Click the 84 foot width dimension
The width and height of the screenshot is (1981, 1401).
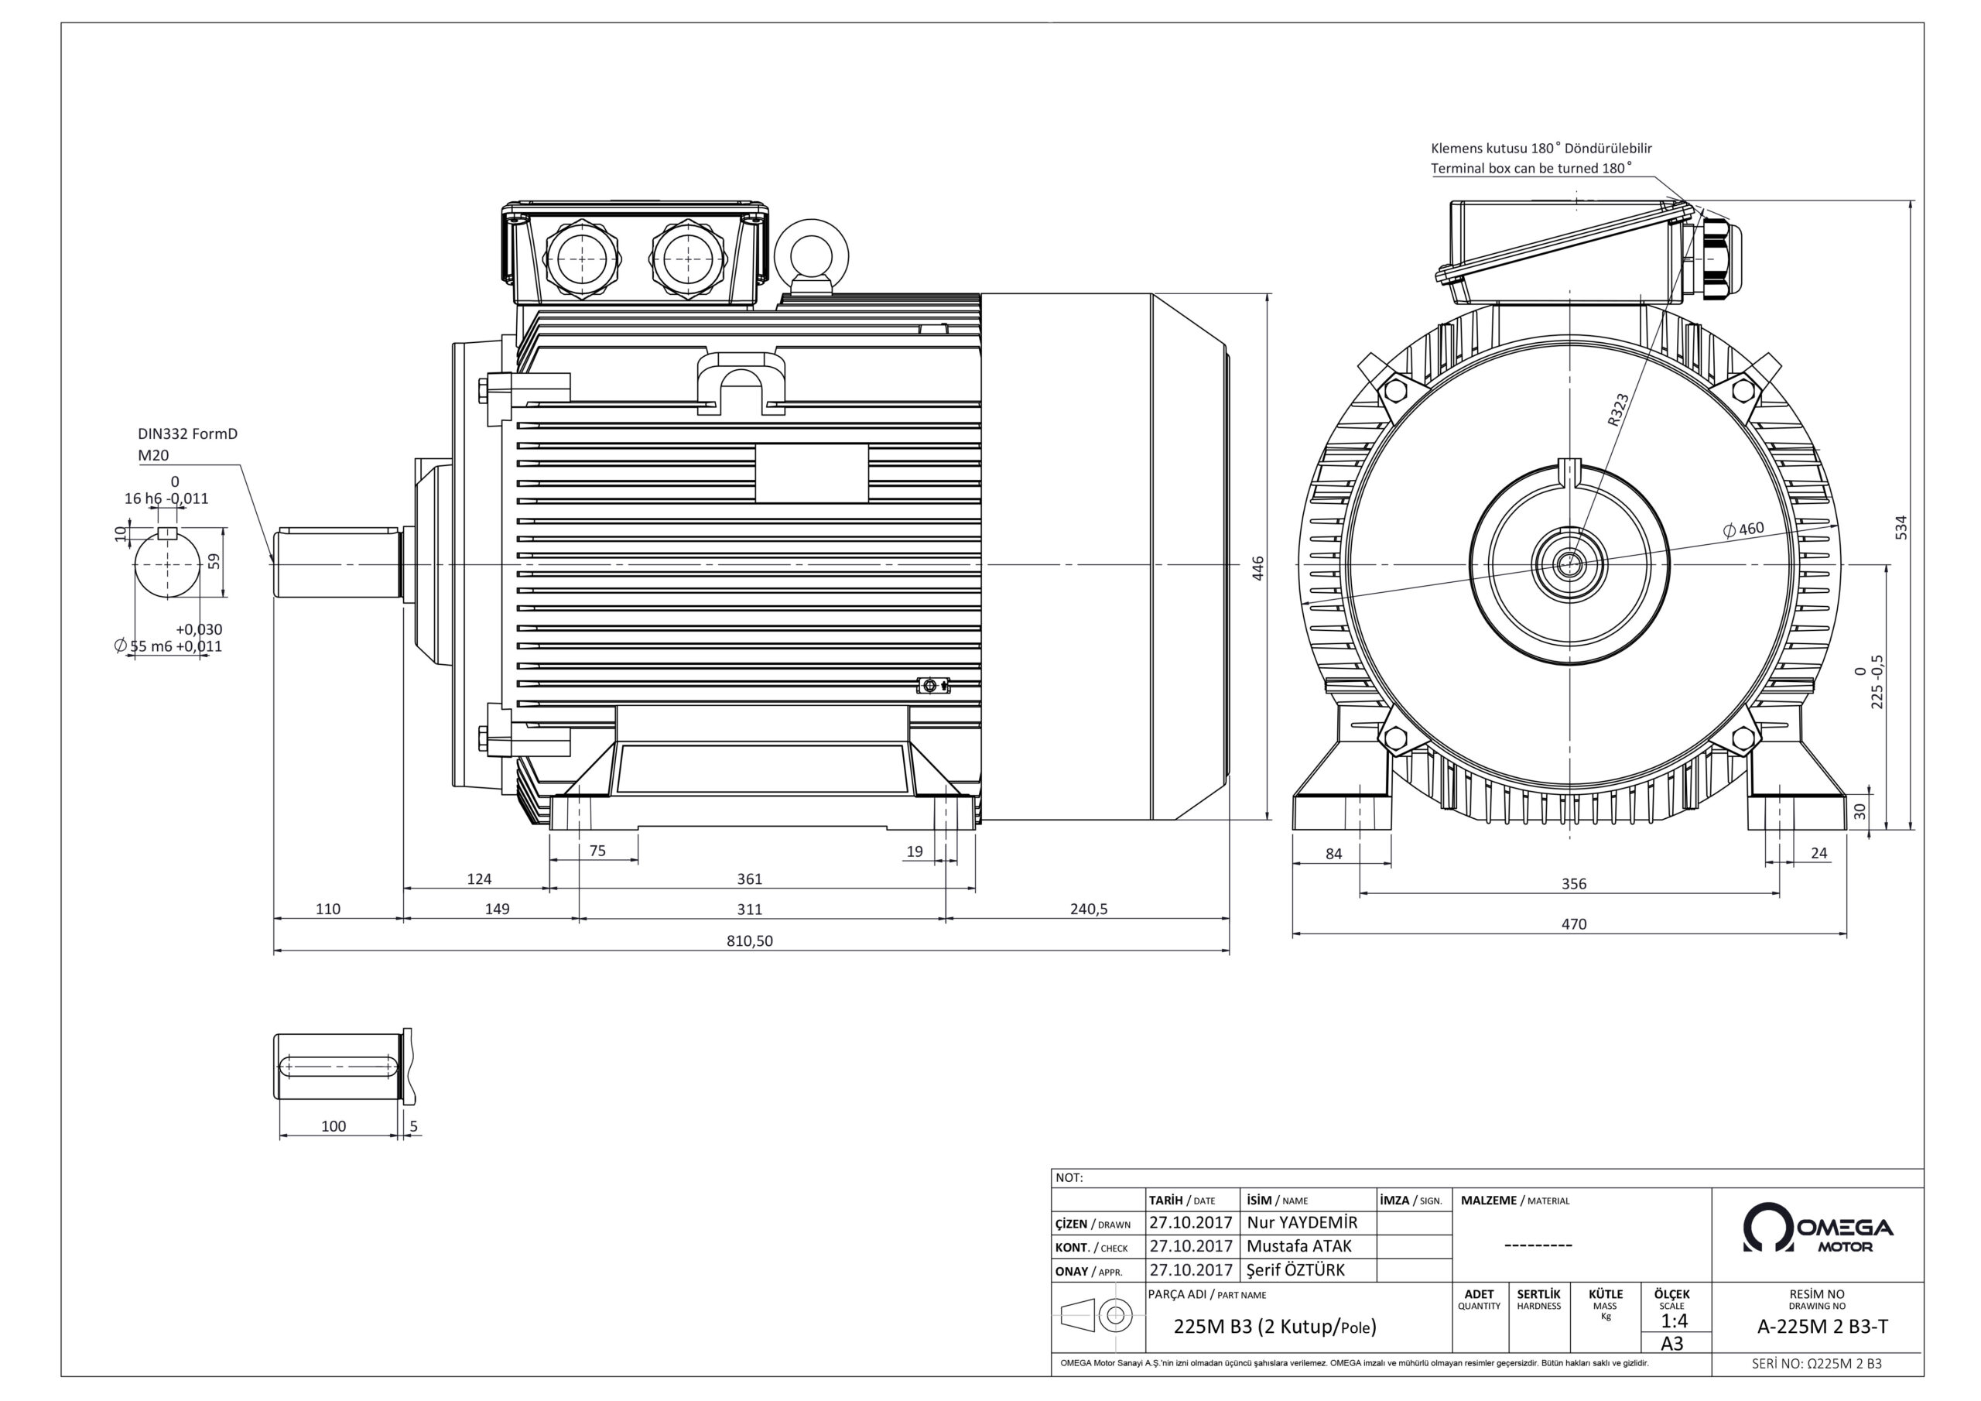(x=1334, y=853)
